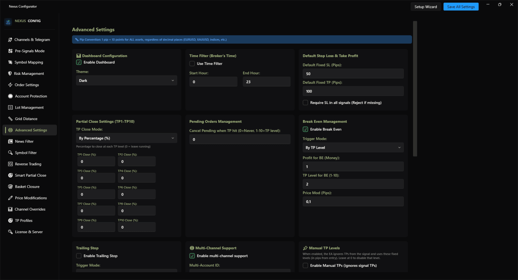Viewport: 518px width, 280px height.
Task: Open the News Filter section
Action: pos(30,142)
